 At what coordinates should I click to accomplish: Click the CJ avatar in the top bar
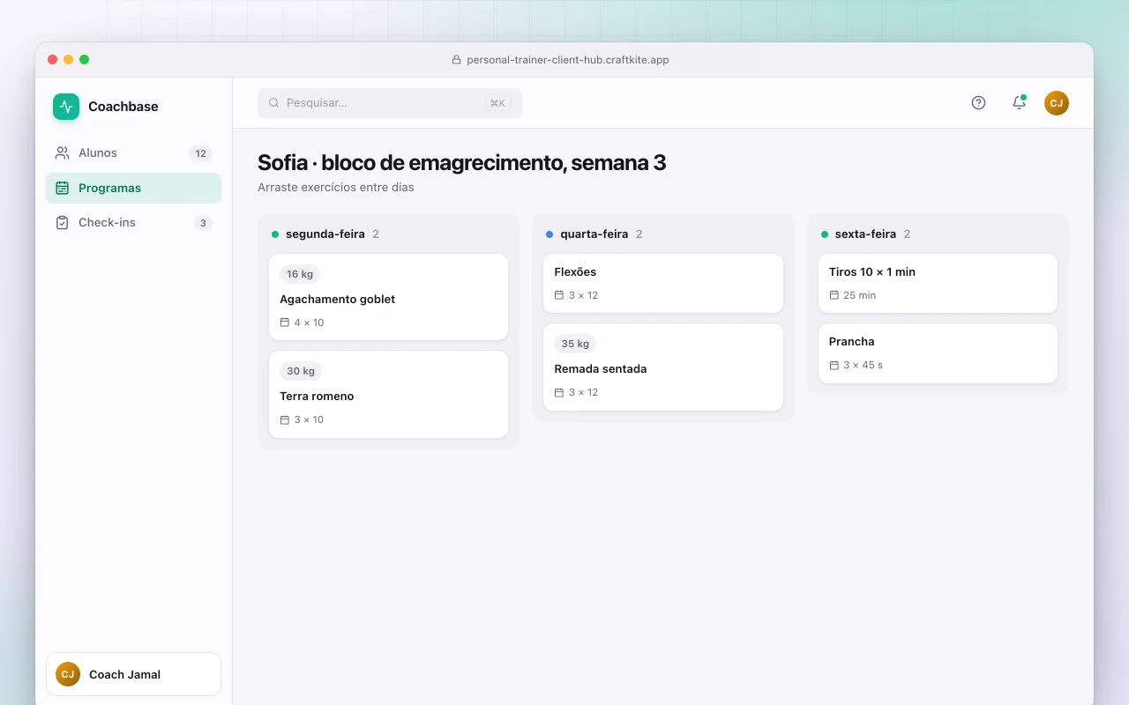click(1057, 103)
